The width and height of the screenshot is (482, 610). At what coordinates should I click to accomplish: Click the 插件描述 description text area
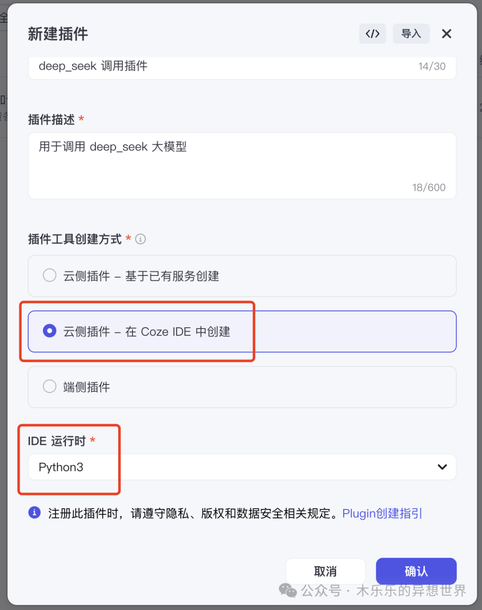pos(241,165)
